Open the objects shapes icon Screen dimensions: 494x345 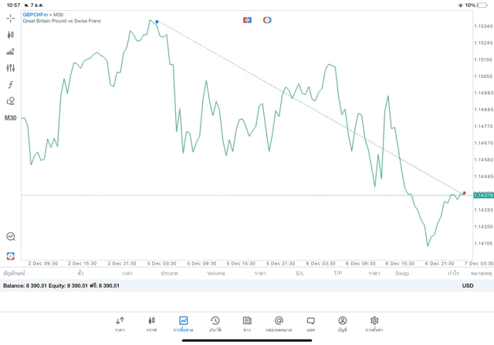point(10,101)
